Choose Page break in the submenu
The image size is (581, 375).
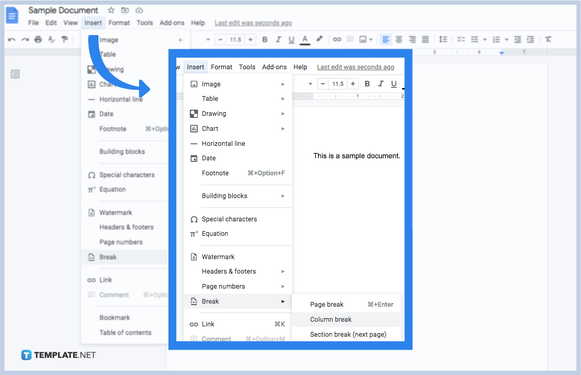(x=327, y=304)
